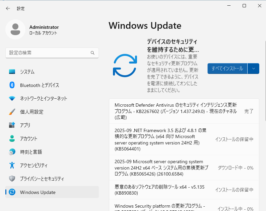Image resolution: width=266 pixels, height=211 pixels.
Task: Click the Bluetooth icon in sidebar
Action: 12,85
